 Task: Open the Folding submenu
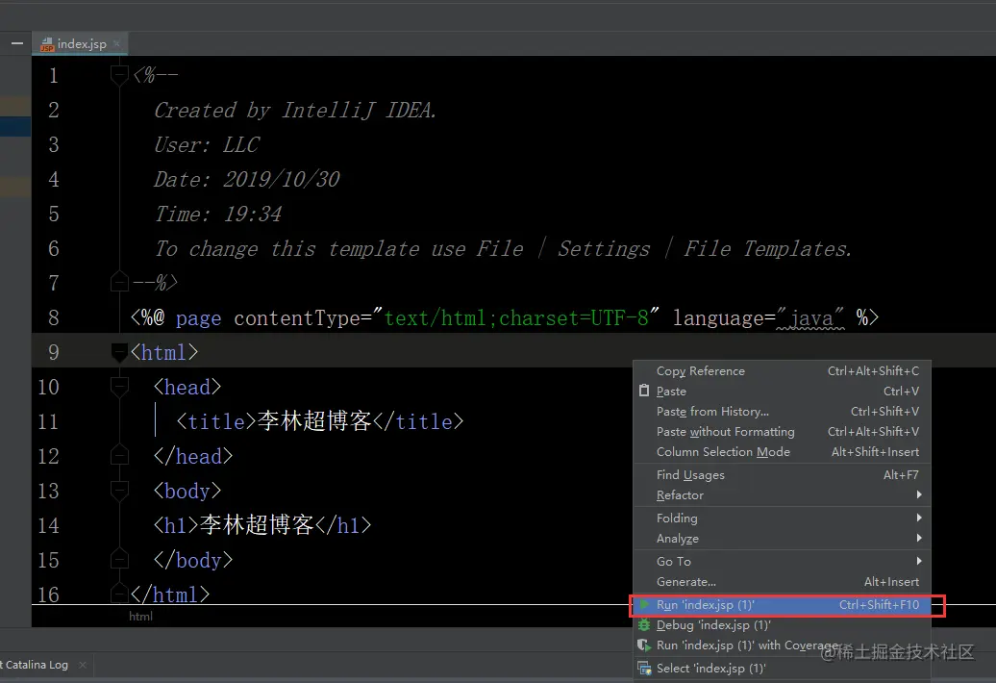tap(782, 519)
